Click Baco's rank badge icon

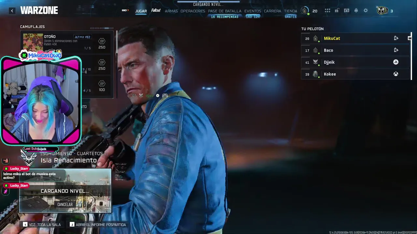[315, 50]
